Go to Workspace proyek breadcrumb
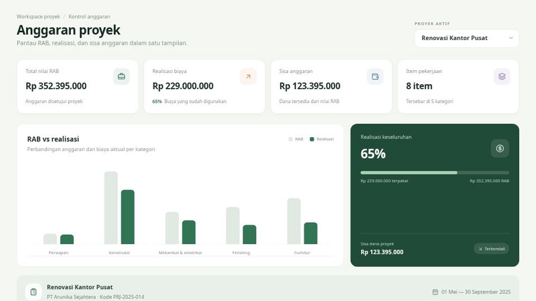Viewport: 536px width, 301px height. tap(38, 16)
